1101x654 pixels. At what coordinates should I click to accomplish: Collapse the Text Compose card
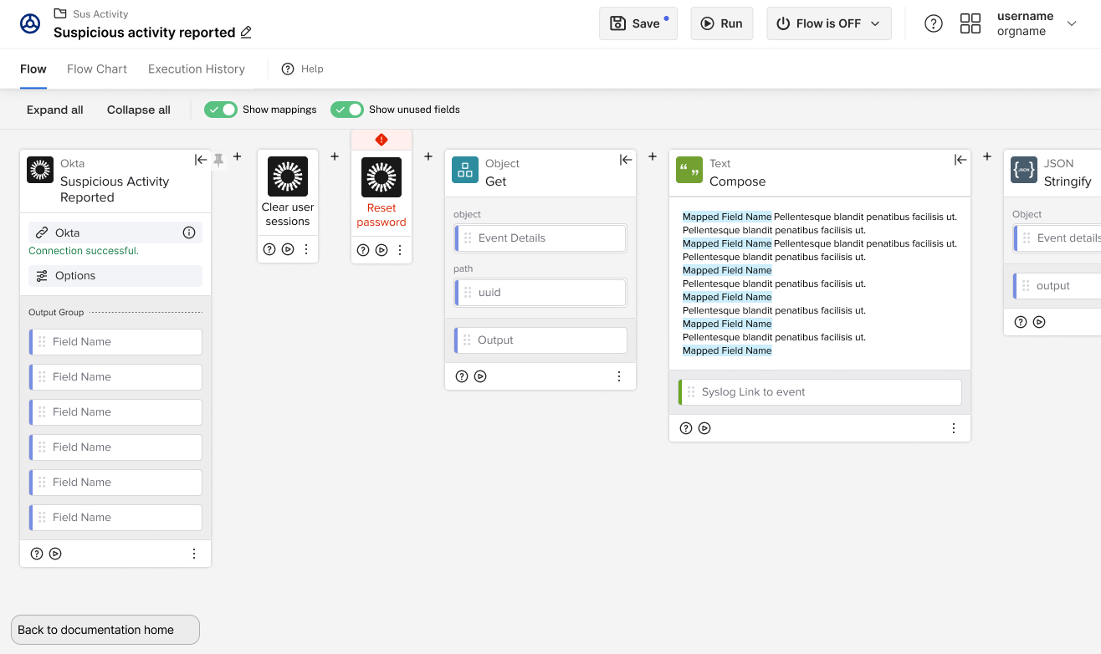tap(960, 160)
